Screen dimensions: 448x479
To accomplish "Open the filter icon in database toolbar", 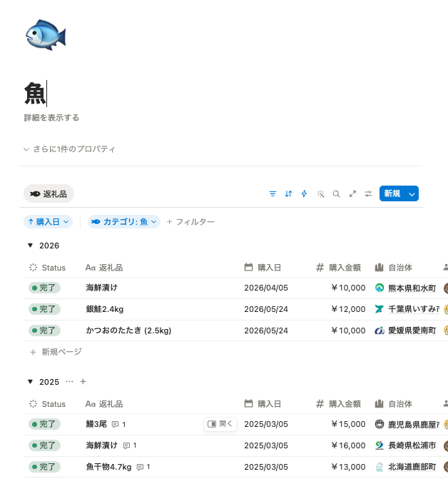I will [273, 193].
